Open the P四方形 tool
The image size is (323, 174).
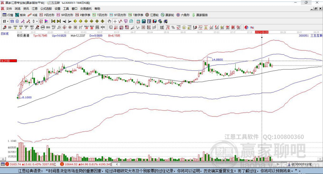coord(47,15)
